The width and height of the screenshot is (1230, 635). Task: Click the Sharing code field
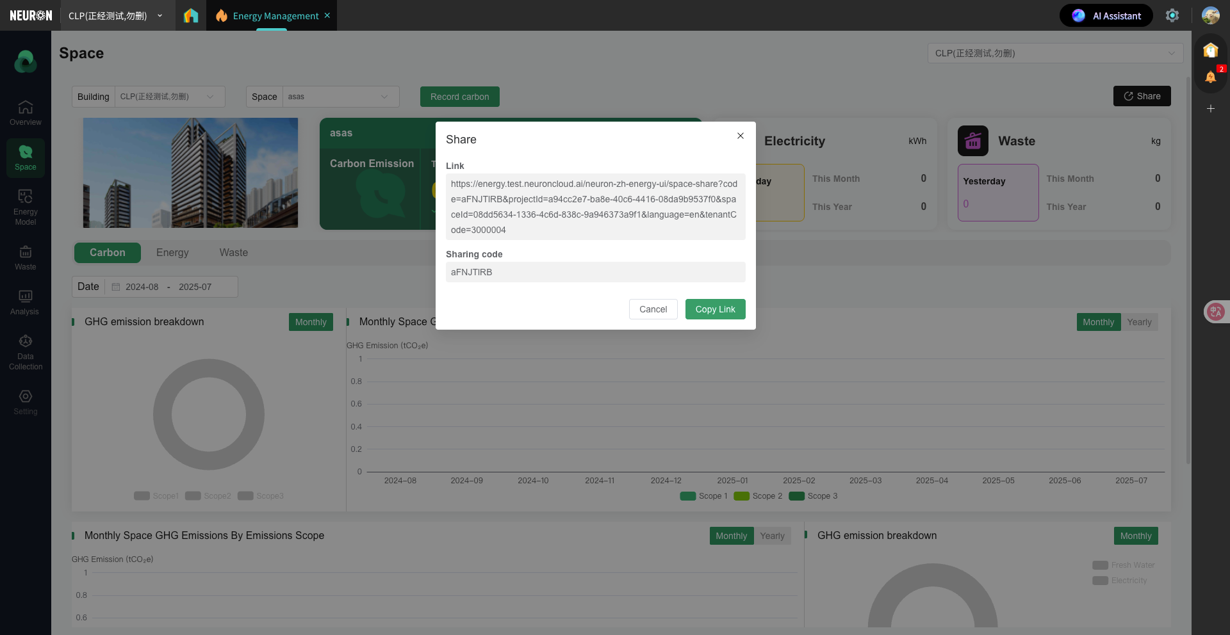click(595, 272)
